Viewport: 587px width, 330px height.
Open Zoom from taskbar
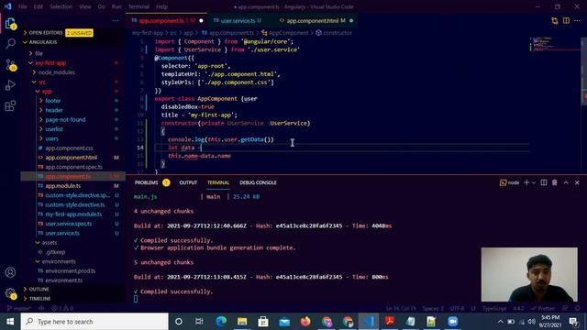(452, 322)
